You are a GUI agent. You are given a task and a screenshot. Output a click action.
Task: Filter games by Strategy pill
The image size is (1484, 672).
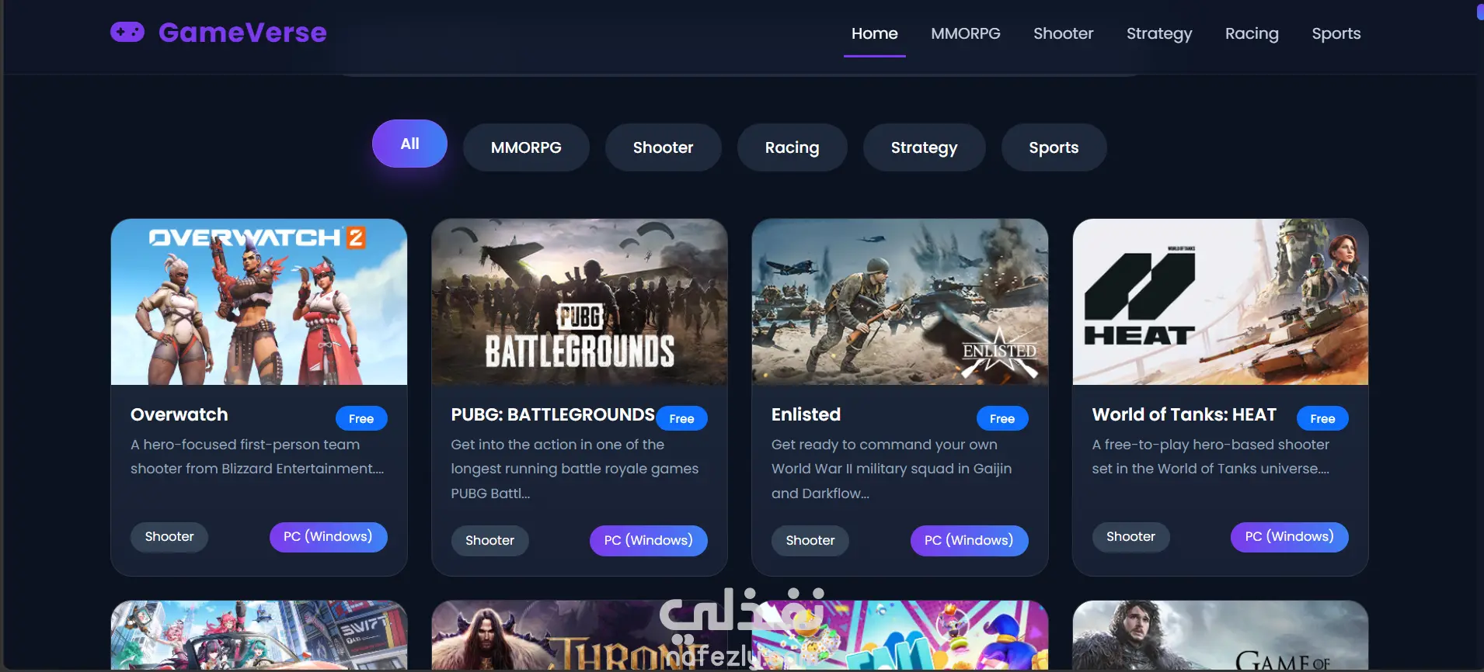925,147
